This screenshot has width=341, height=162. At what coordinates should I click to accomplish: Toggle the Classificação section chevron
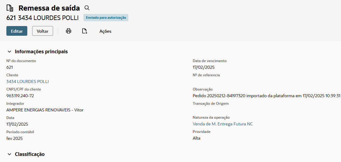[9, 154]
